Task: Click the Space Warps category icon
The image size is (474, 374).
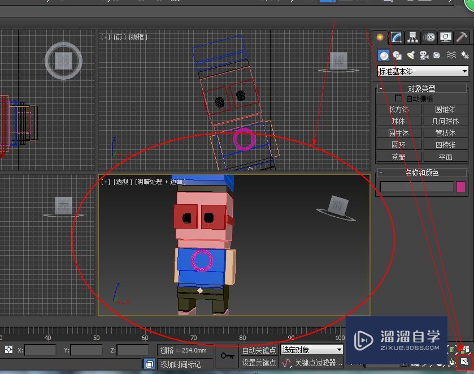Action: (451, 55)
